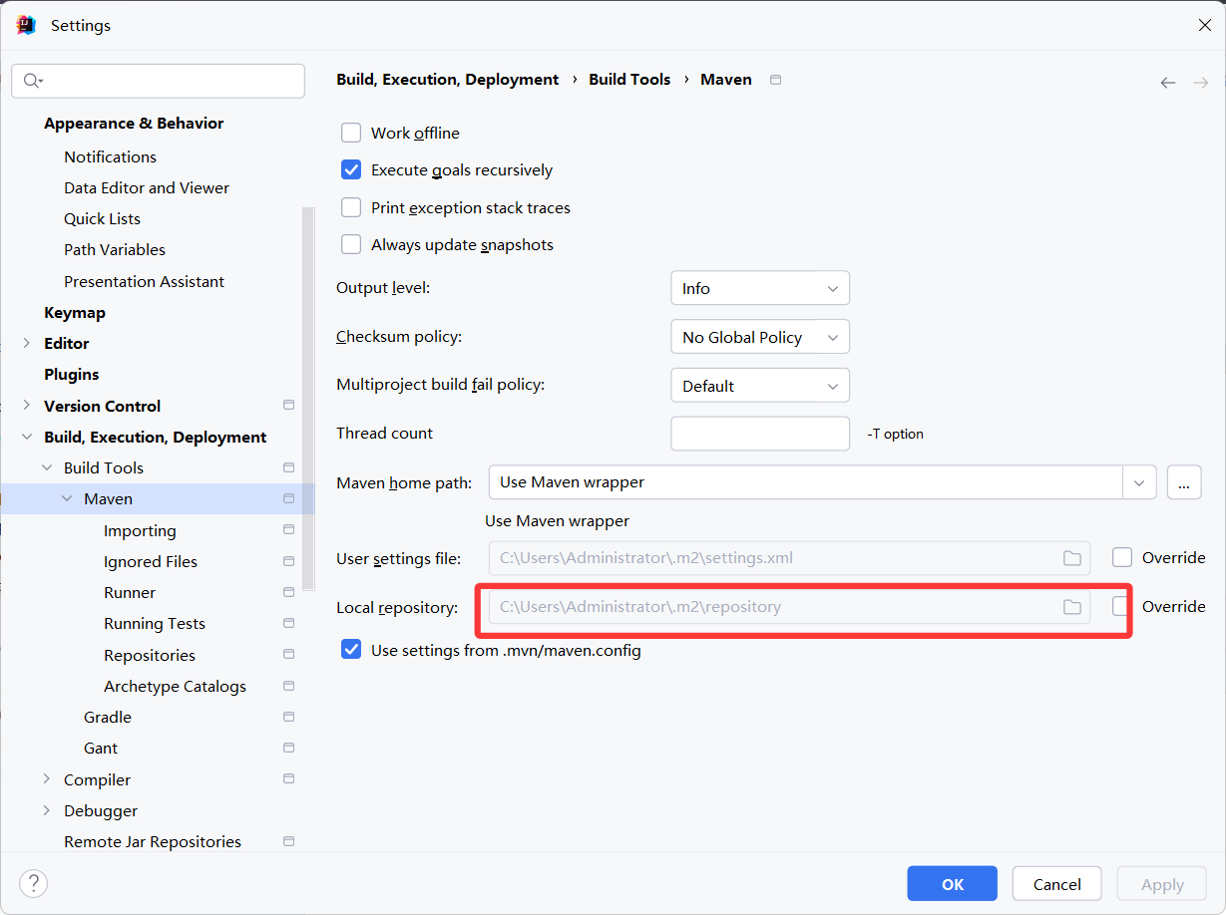Viewport: 1226px width, 915px height.
Task: Click the search magnifier icon in settings search
Action: tap(32, 81)
